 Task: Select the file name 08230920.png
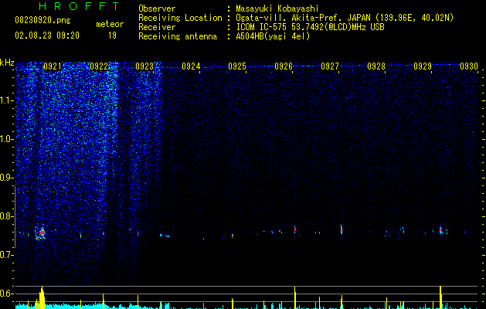click(x=42, y=21)
